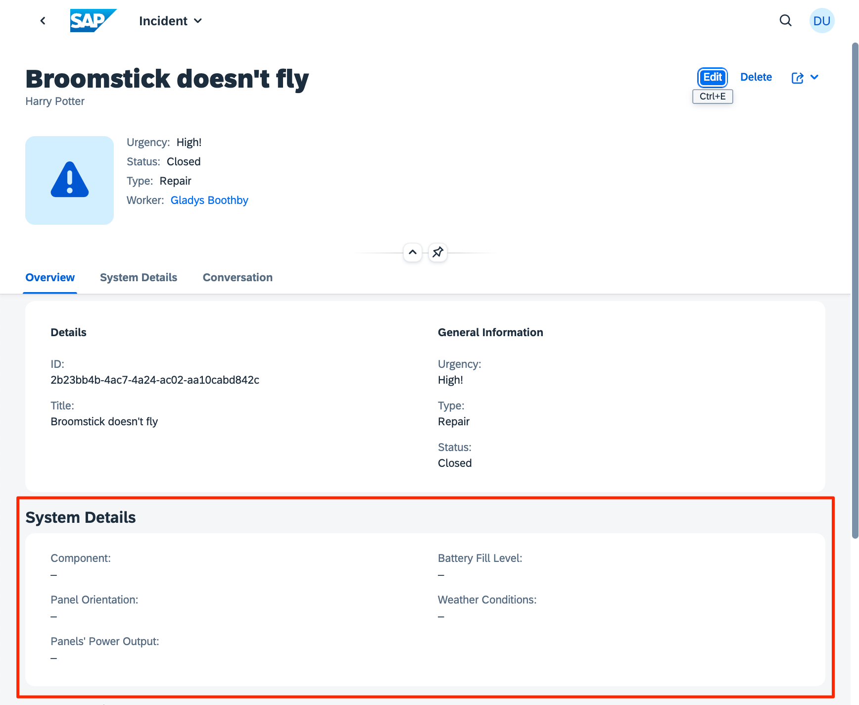The height and width of the screenshot is (705, 859).
Task: Go back with the back arrow
Action: pyautogui.click(x=43, y=21)
